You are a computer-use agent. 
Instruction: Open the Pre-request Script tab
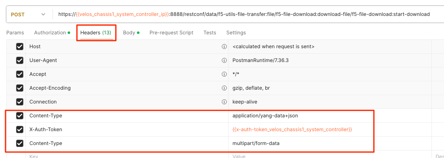pos(171,33)
